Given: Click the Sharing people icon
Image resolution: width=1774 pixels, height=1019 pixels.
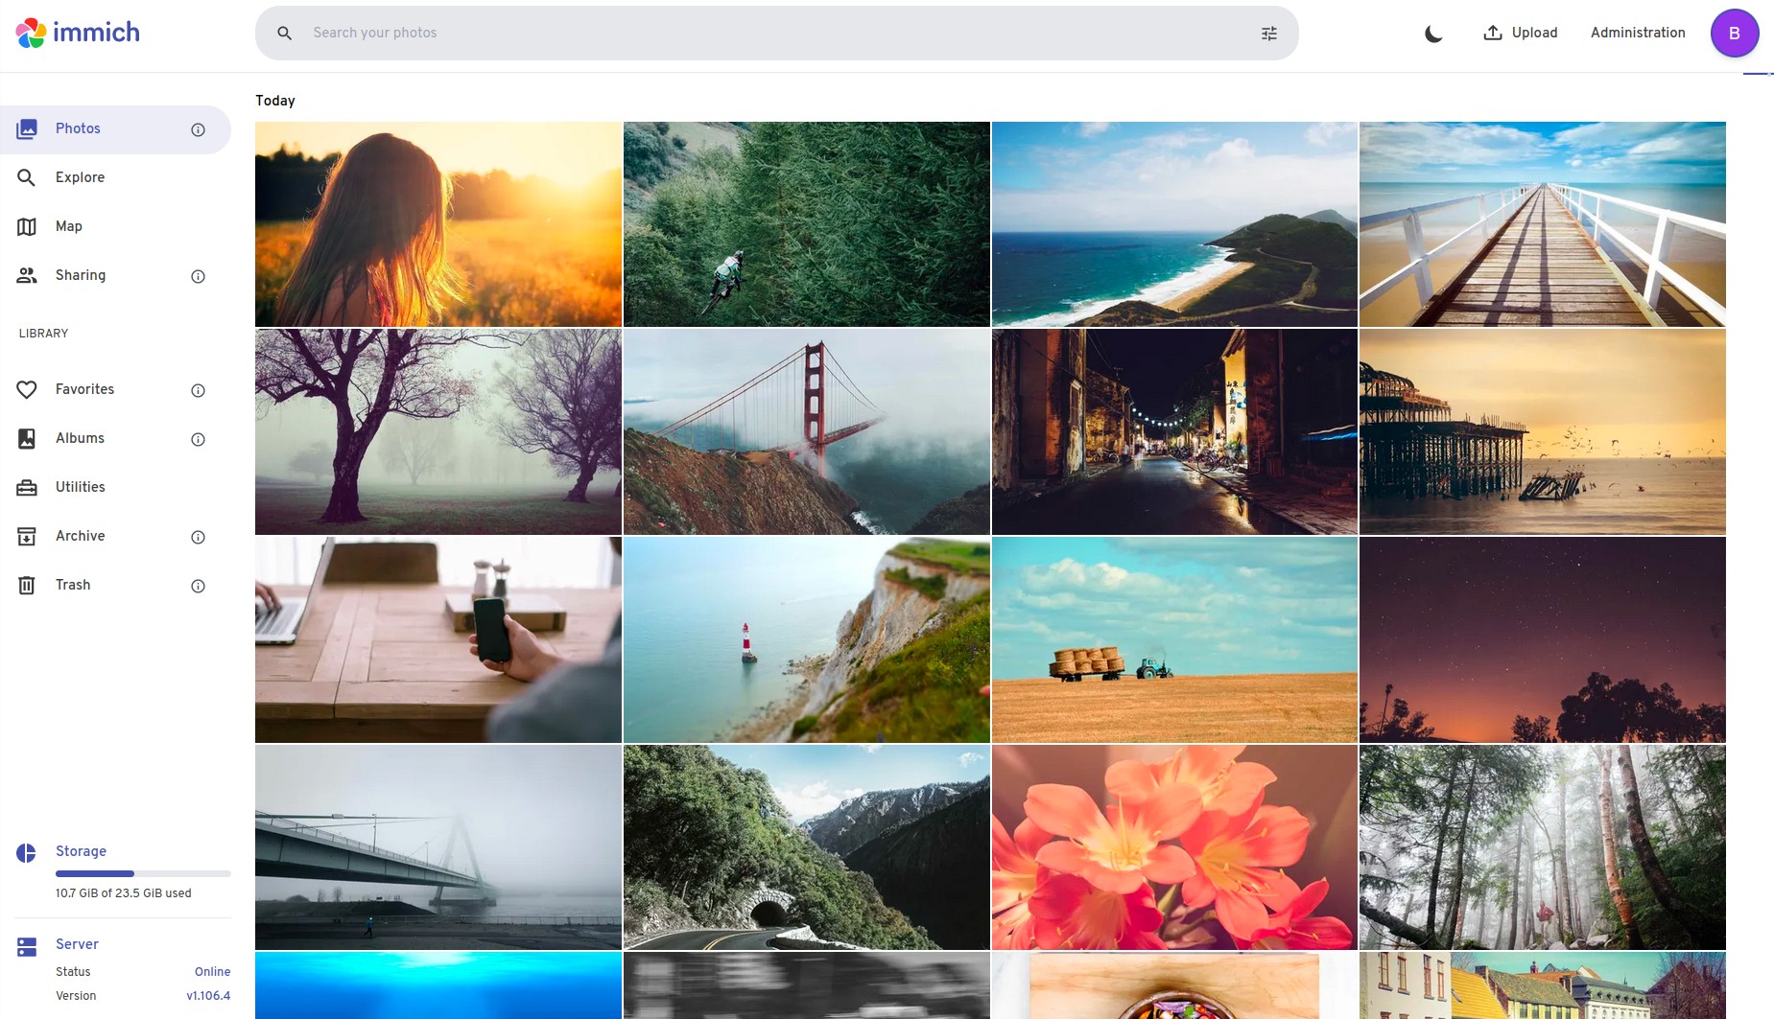Looking at the screenshot, I should pos(27,275).
